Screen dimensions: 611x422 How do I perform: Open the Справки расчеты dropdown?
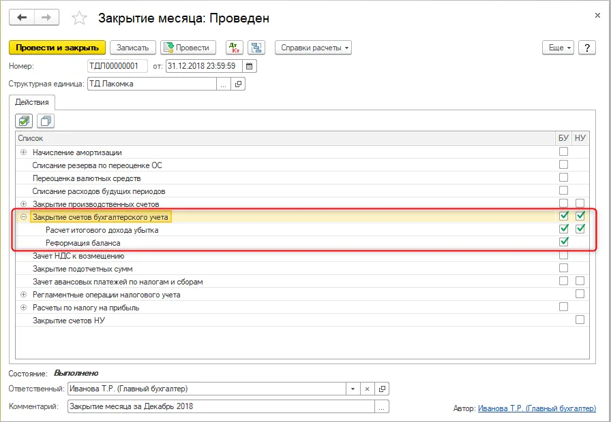click(x=313, y=48)
